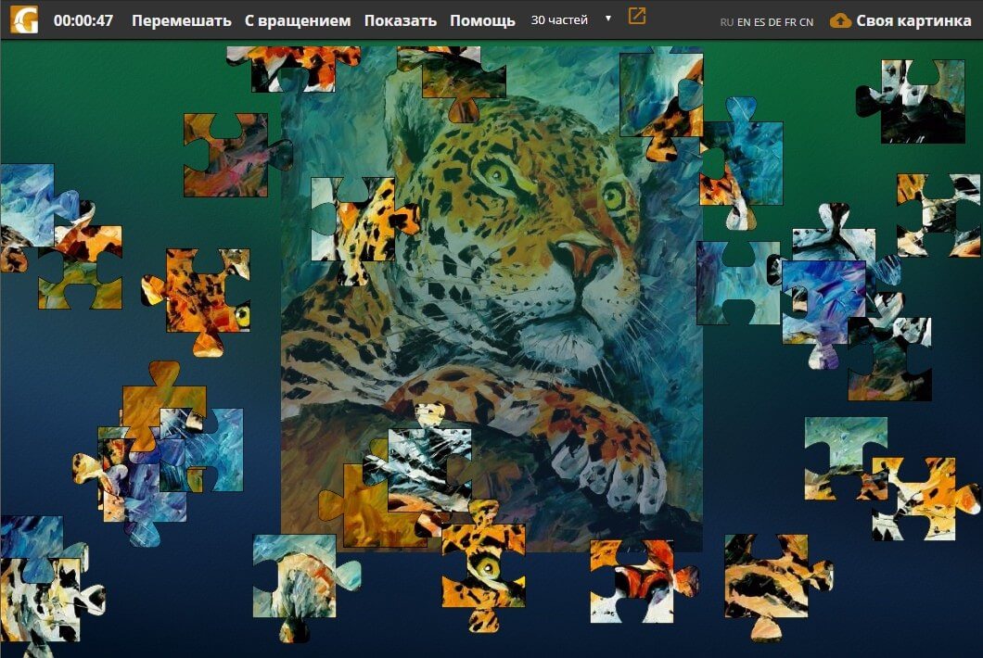Switch language to DE

point(775,22)
